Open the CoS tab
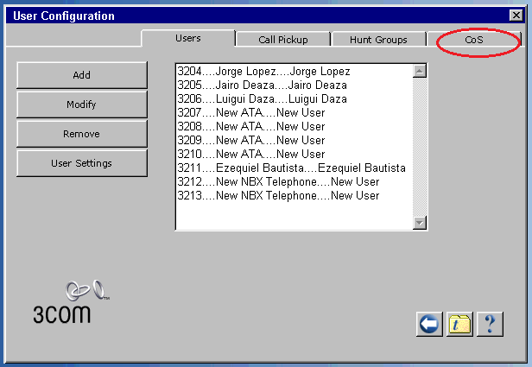The height and width of the screenshot is (367, 532). pos(474,39)
